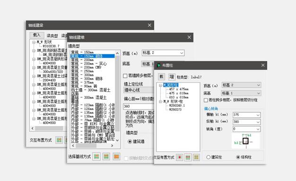Select the first (highlighted) column type node
This screenshot has width=296, height=181.
click(171, 85)
